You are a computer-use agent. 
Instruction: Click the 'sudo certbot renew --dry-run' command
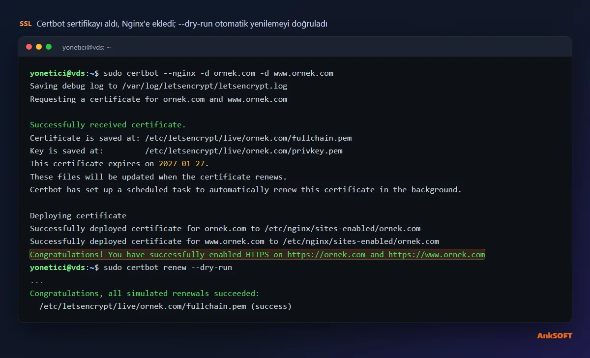[x=168, y=268]
